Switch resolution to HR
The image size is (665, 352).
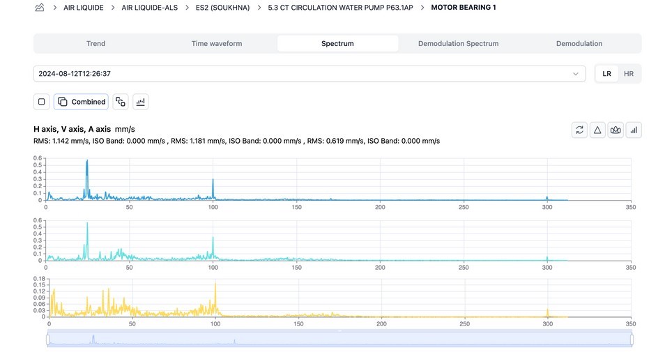[628, 74]
